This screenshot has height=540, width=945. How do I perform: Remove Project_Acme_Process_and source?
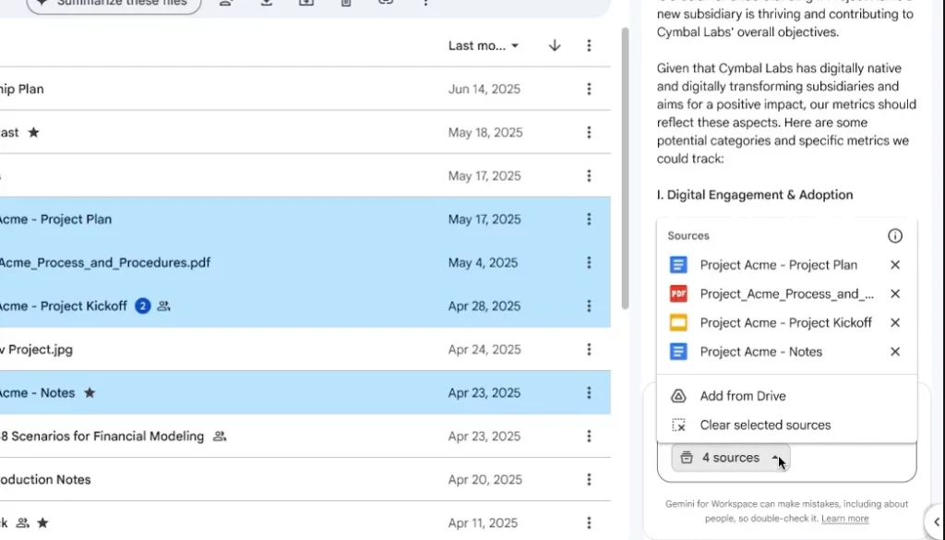[x=895, y=294]
